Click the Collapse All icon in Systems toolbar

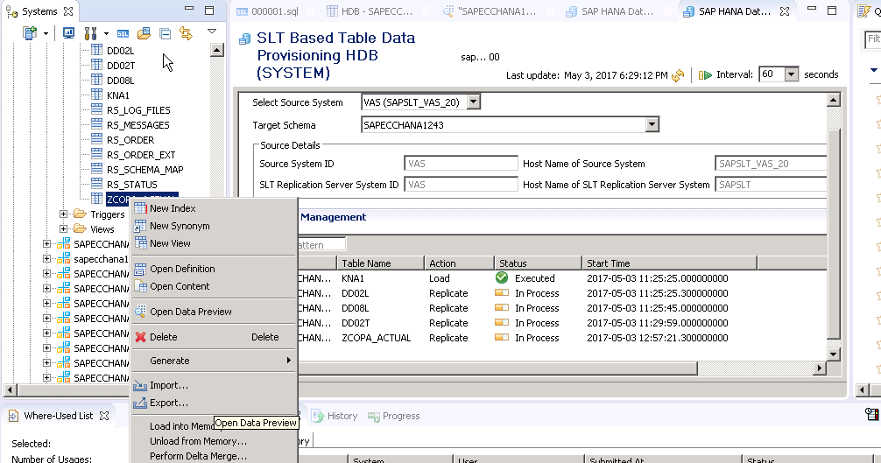pos(166,33)
